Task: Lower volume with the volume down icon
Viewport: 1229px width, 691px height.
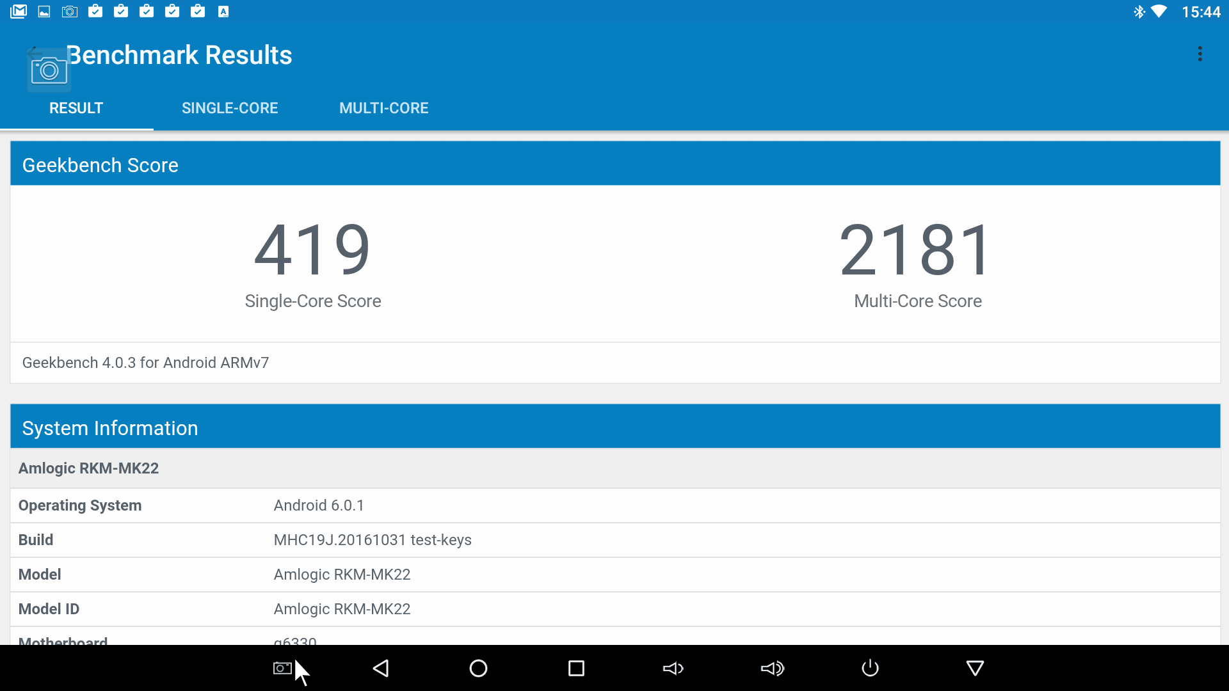Action: pyautogui.click(x=673, y=669)
